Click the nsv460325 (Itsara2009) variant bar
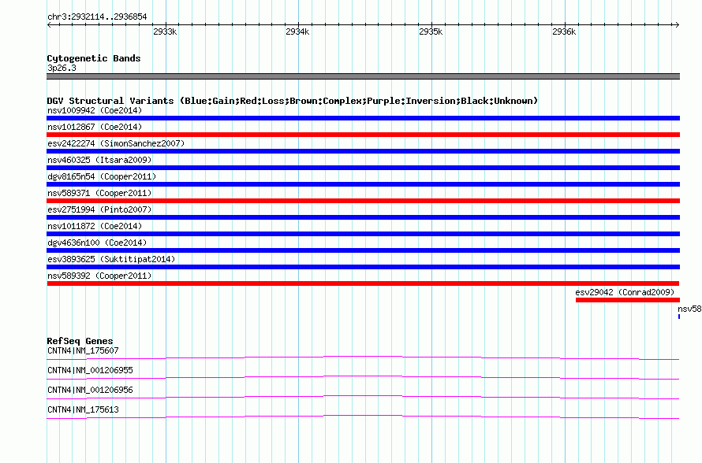Viewport: 702px width, 463px height. coord(363,168)
